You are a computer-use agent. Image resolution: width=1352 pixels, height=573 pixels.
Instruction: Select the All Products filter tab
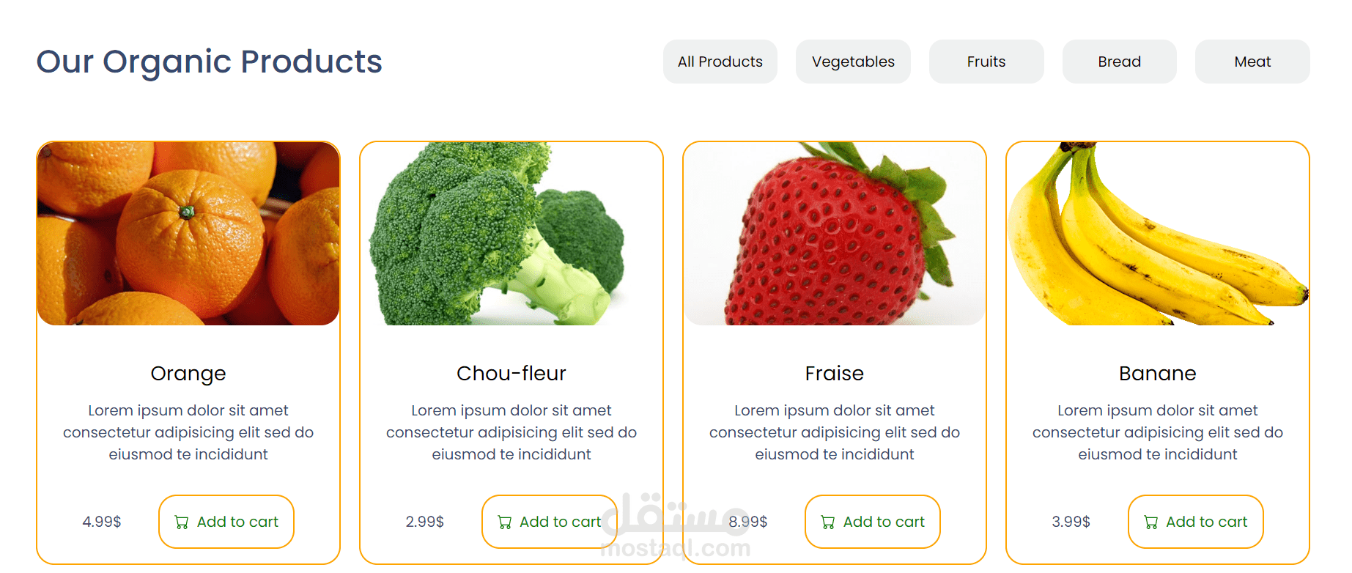(720, 62)
